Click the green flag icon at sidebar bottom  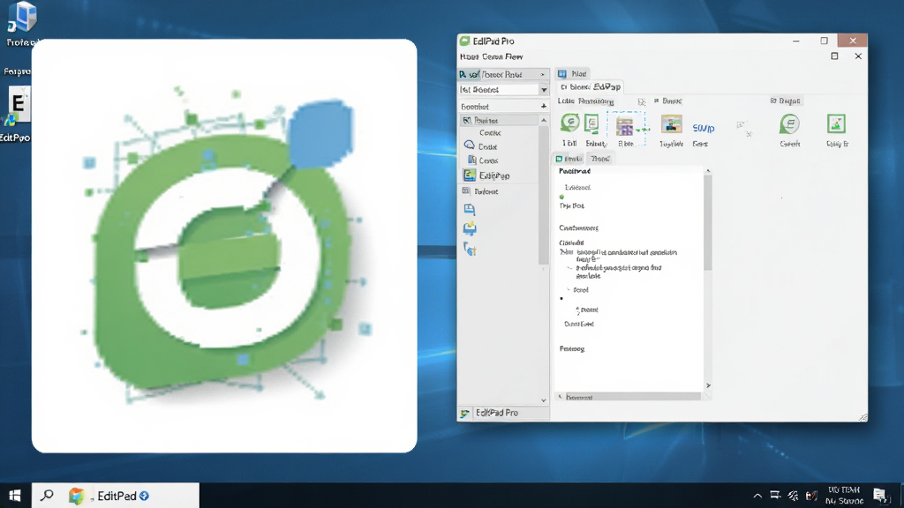click(x=464, y=413)
